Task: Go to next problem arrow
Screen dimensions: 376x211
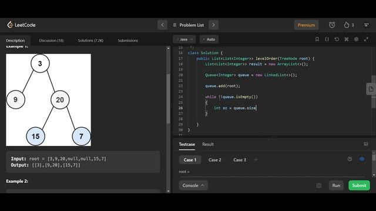Action: (213, 25)
